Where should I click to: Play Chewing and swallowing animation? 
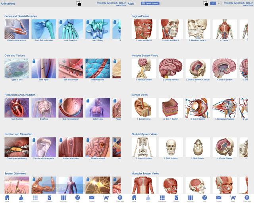pyautogui.click(x=17, y=147)
